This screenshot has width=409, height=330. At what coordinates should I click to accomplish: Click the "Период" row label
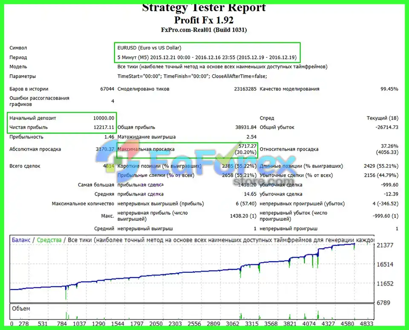click(x=18, y=58)
